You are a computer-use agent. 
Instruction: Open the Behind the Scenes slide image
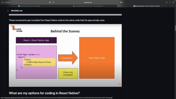tap(65, 55)
